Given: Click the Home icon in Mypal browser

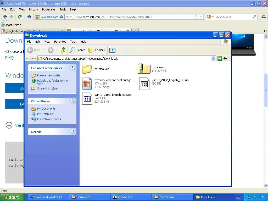Looking at the screenshot, I should click(x=29, y=17).
